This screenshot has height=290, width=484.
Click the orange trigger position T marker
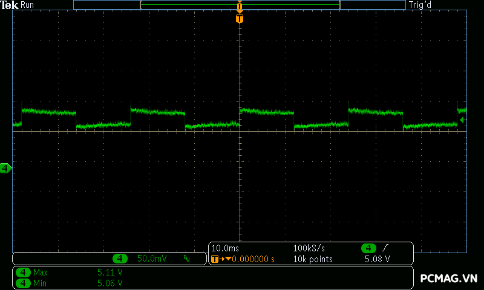[240, 19]
